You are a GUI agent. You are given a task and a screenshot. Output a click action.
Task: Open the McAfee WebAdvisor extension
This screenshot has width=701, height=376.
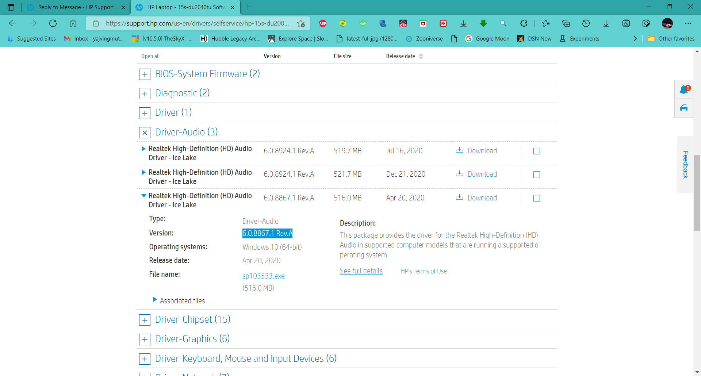coord(423,23)
